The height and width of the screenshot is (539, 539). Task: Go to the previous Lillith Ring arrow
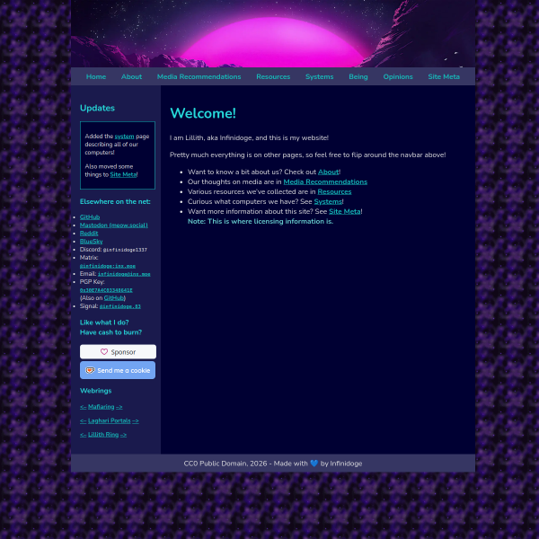coord(83,435)
